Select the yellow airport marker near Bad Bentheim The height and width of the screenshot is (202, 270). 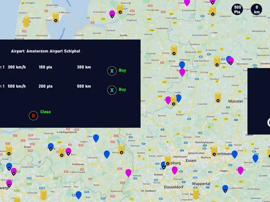[x=217, y=61]
